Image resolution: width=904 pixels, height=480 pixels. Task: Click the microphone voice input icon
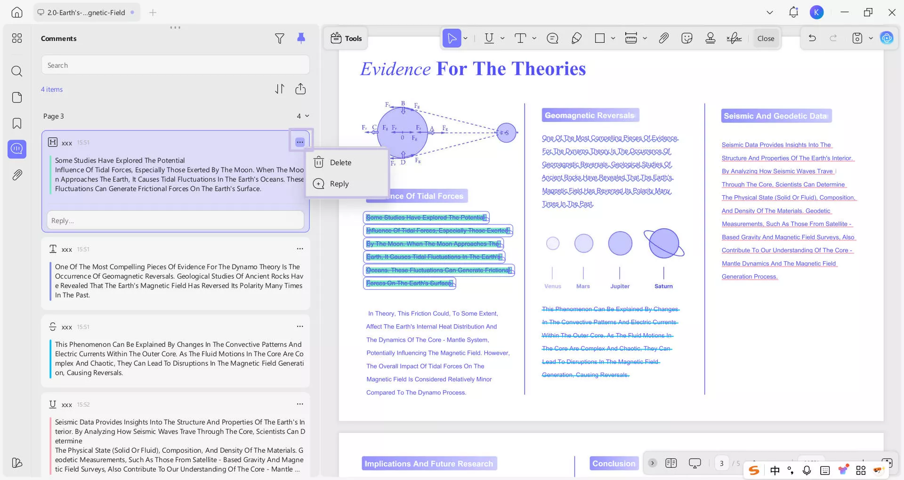pyautogui.click(x=807, y=470)
